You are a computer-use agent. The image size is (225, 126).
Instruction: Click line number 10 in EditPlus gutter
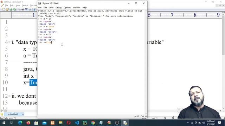tap(5, 83)
